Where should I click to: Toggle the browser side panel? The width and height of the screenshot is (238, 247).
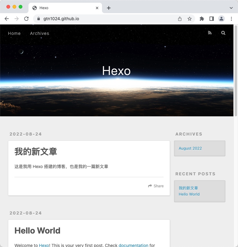click(x=211, y=19)
